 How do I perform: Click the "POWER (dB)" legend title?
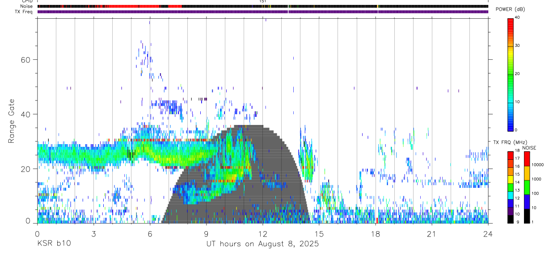[x=511, y=10]
